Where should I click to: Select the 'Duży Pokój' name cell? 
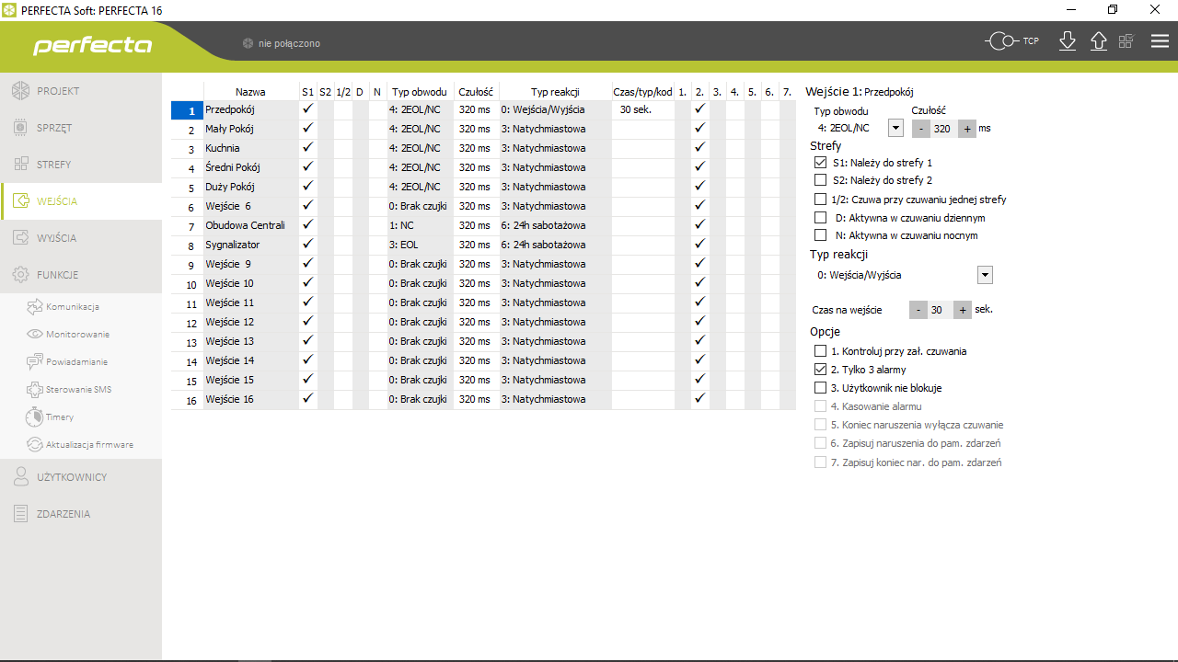250,187
